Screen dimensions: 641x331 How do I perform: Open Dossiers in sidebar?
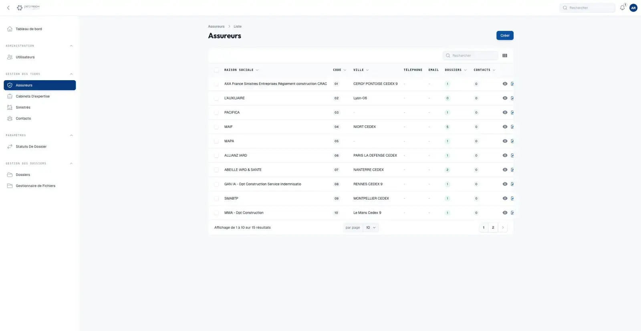click(40, 175)
